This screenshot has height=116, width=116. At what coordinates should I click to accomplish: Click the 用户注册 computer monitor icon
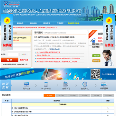tap(26, 84)
